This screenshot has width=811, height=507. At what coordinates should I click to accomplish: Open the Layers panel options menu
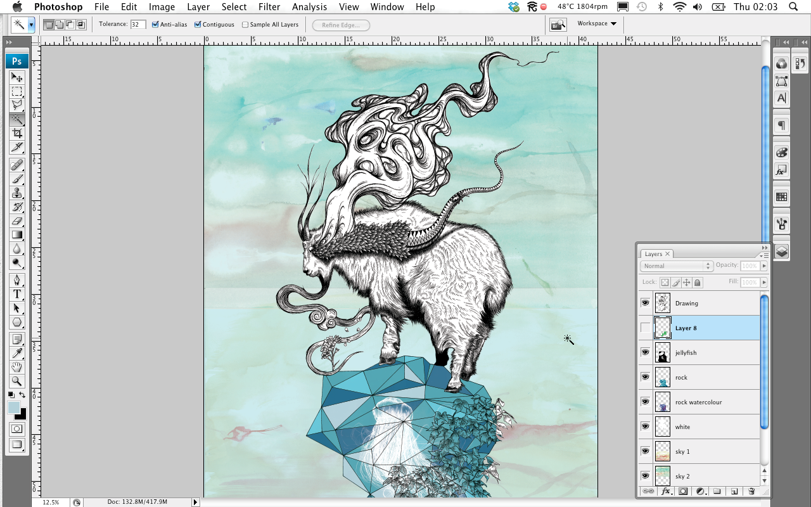[x=765, y=255]
